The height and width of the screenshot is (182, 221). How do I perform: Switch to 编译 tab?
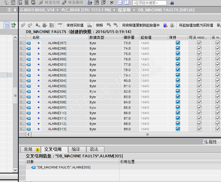(x=77, y=149)
